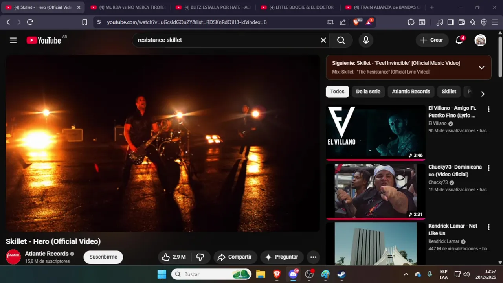Image resolution: width=503 pixels, height=283 pixels.
Task: Click the Skillet Hero video player
Action: (x=163, y=143)
